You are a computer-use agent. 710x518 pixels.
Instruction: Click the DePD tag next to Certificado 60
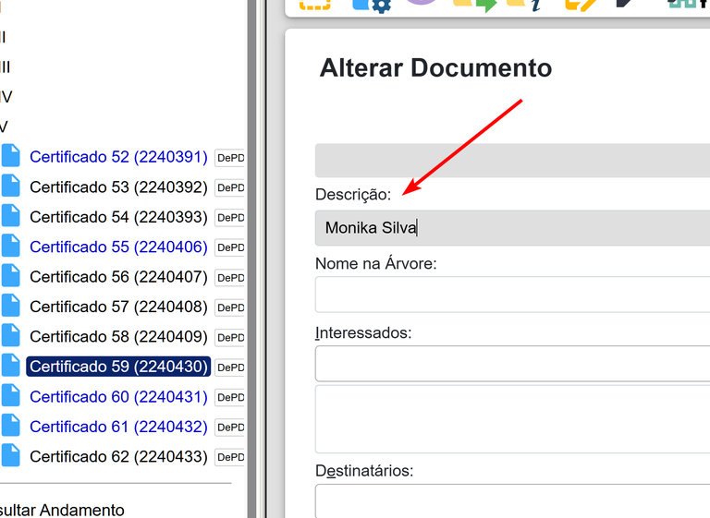(x=230, y=397)
